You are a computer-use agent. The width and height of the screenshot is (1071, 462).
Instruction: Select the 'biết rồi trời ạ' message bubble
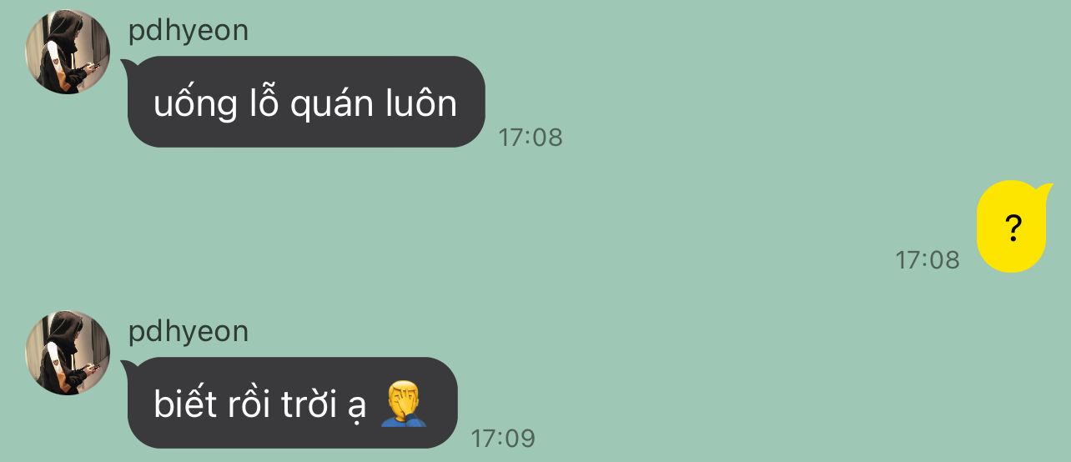(x=291, y=403)
